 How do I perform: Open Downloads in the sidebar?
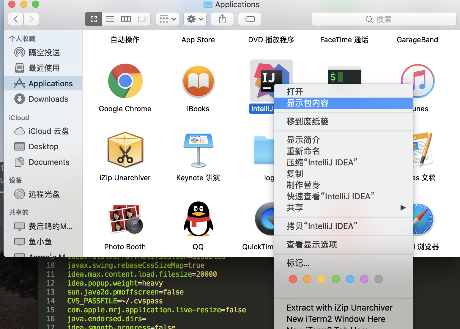pos(43,99)
